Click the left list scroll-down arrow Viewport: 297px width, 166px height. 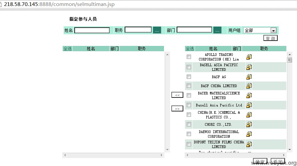coord(167,150)
